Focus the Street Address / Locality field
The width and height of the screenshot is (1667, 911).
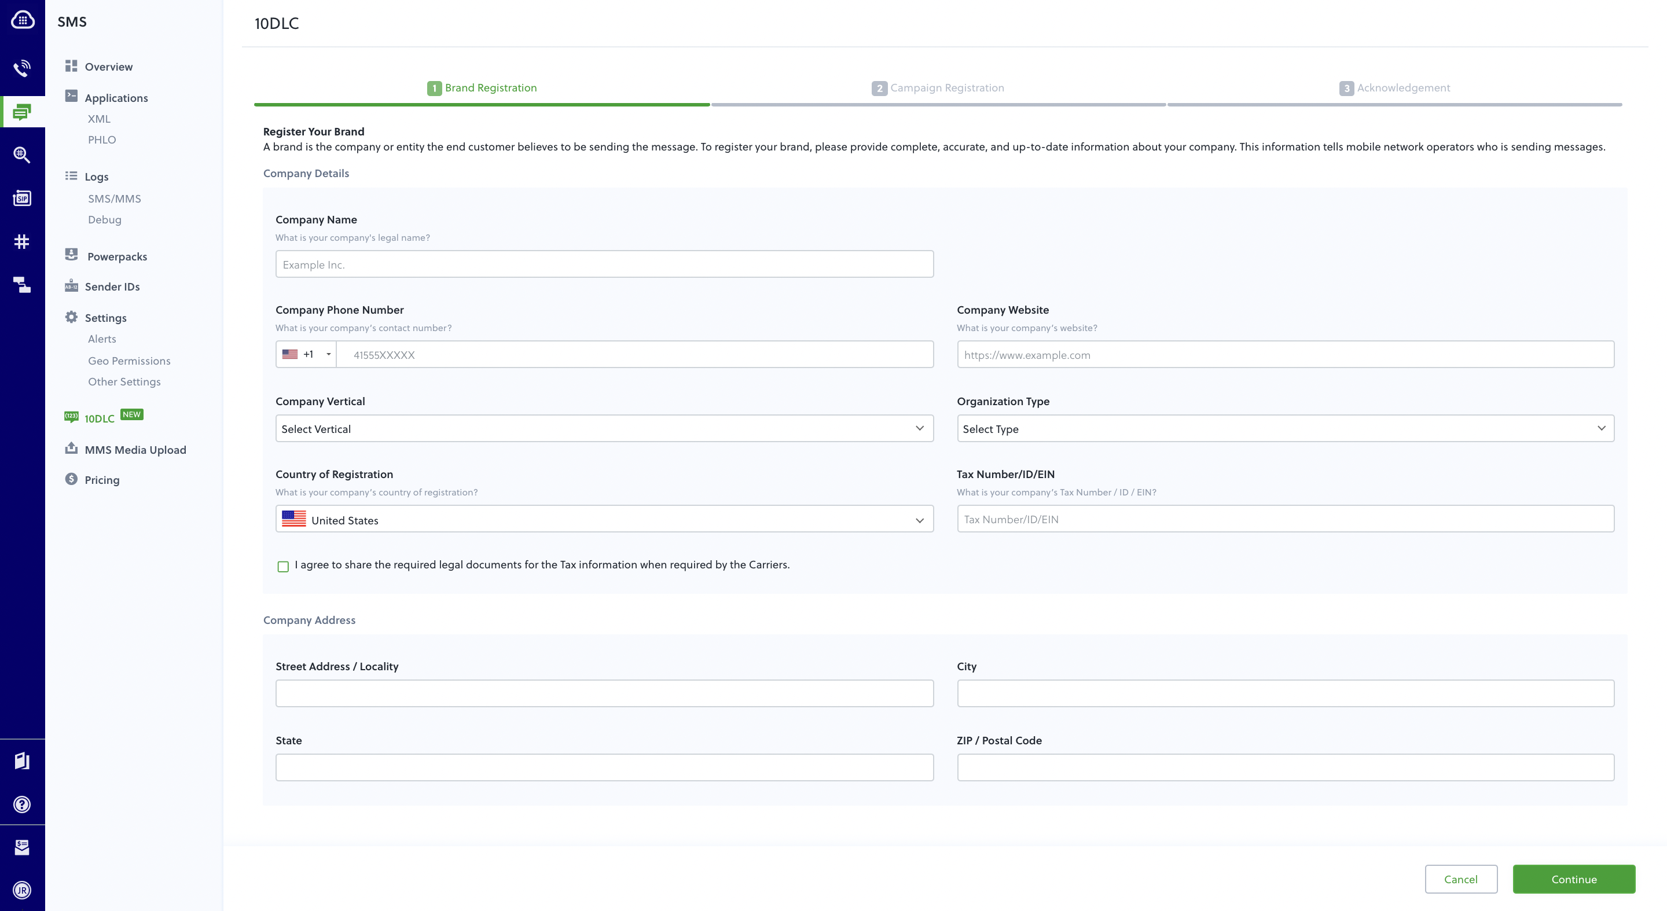click(x=604, y=693)
